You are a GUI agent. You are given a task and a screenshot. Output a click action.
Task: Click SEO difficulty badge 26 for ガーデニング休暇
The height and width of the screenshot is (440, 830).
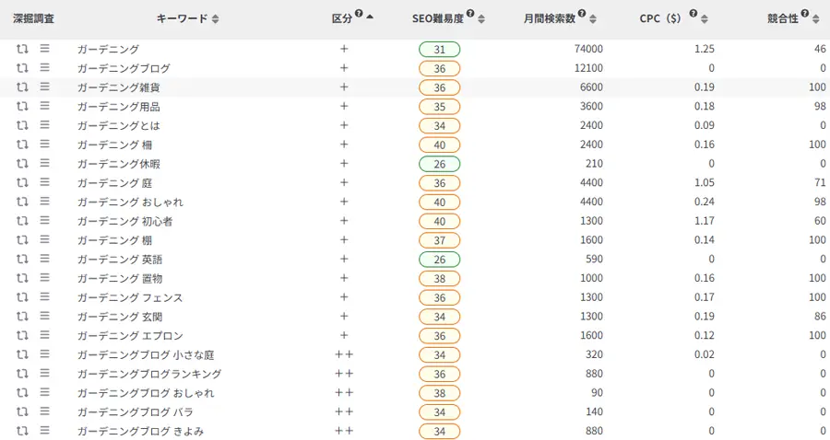(439, 164)
